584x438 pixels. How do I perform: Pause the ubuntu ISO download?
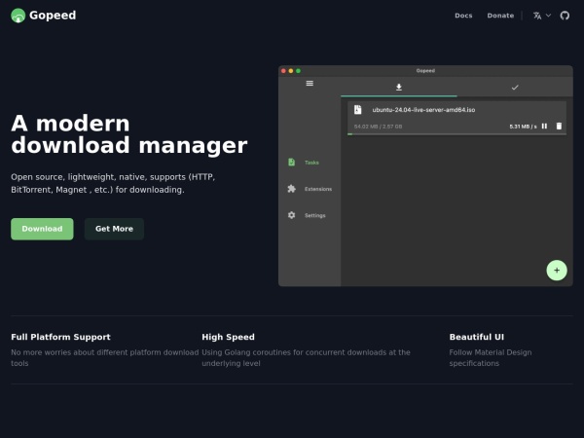tap(544, 126)
